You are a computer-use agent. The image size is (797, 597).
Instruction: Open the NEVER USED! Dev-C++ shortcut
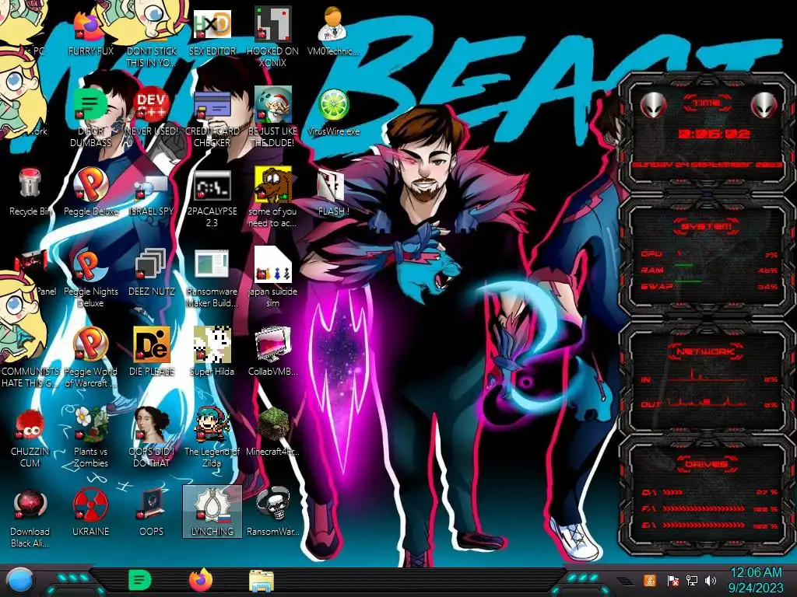click(152, 113)
